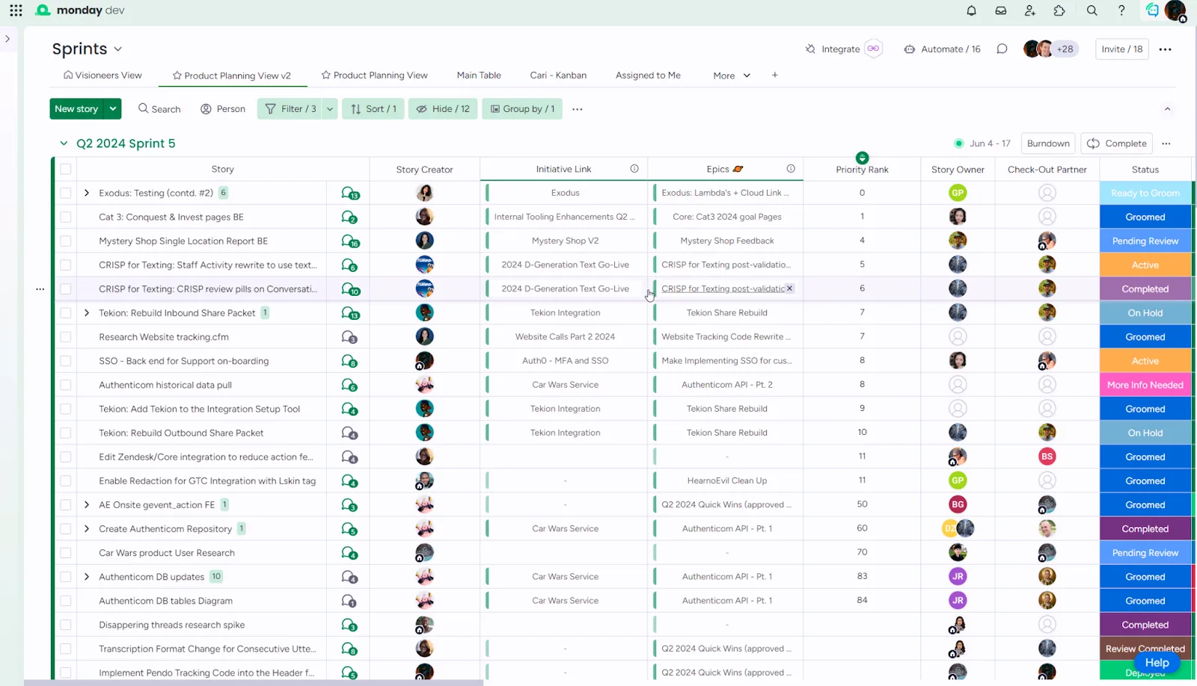
Task: Switch to the Product Planning View tab
Action: (374, 75)
